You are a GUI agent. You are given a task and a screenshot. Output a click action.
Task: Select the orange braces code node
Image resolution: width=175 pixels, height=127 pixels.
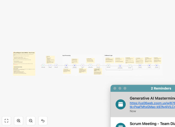[x=98, y=65]
